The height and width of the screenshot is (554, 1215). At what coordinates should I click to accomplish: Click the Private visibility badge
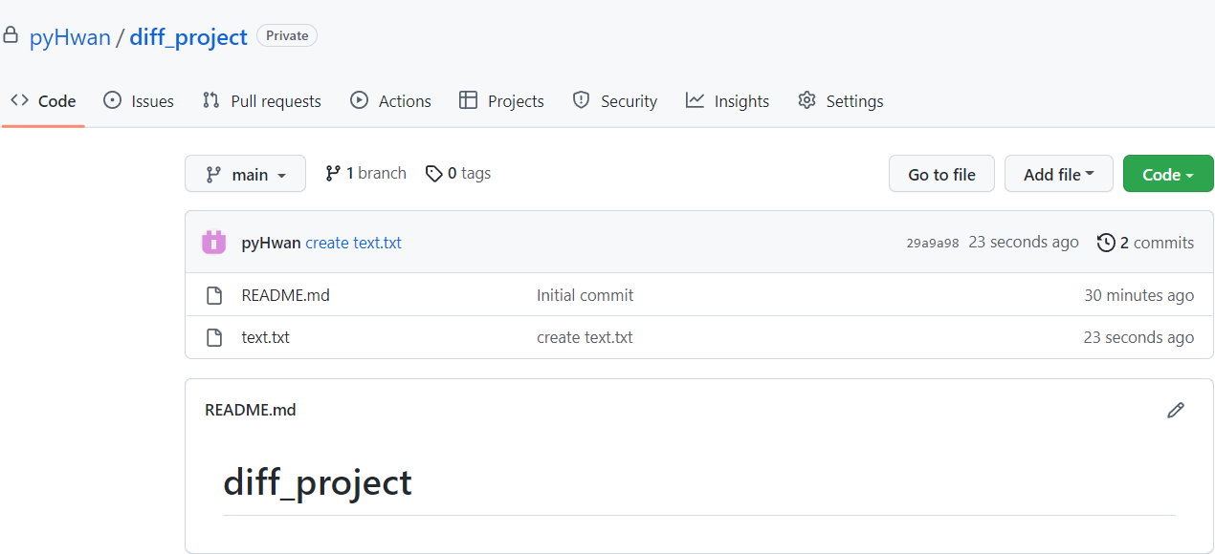[287, 36]
